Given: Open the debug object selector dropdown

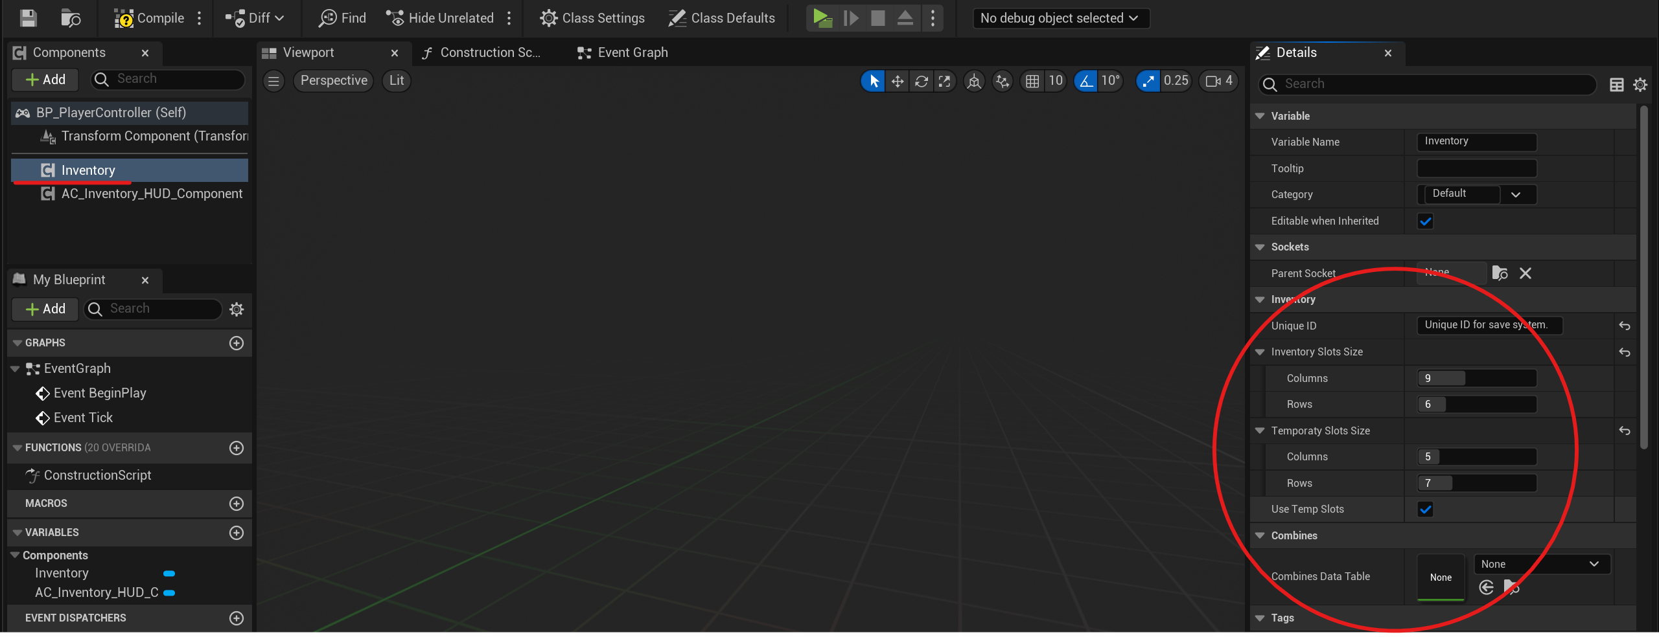Looking at the screenshot, I should tap(1061, 18).
